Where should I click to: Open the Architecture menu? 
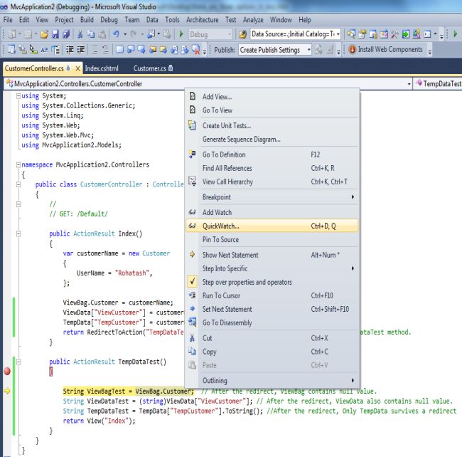click(203, 20)
